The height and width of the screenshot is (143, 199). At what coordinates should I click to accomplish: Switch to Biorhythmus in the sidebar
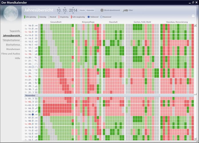(x=13, y=44)
